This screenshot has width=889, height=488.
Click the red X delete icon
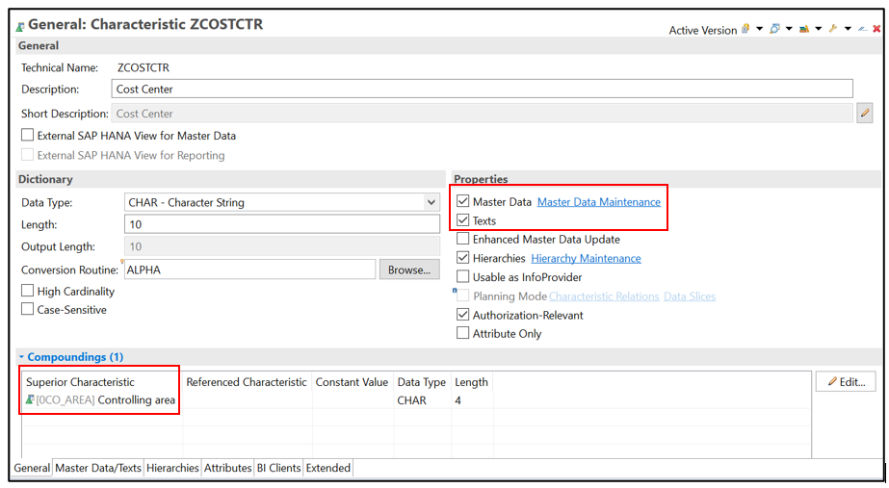876,29
